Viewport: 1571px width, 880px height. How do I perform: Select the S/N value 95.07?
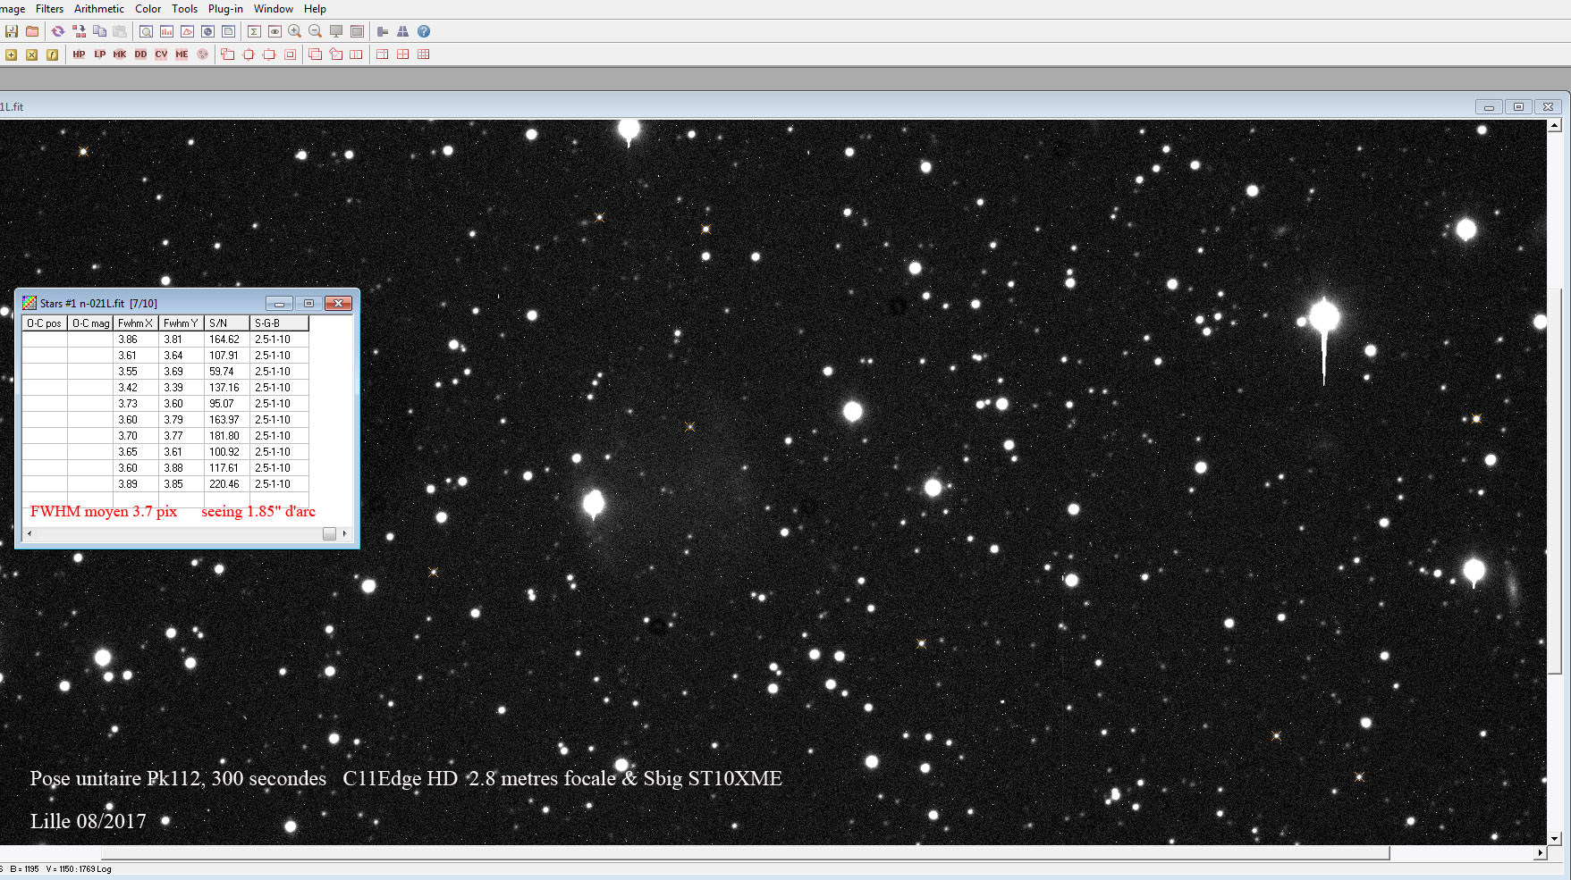(x=222, y=404)
